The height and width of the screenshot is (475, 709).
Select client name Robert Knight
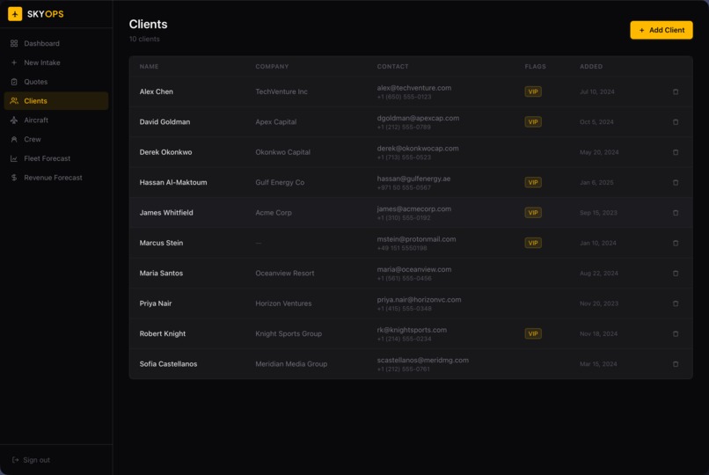pyautogui.click(x=163, y=334)
